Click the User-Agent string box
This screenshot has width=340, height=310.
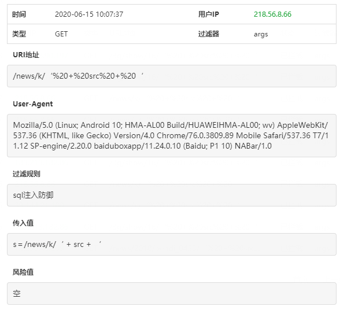172,135
